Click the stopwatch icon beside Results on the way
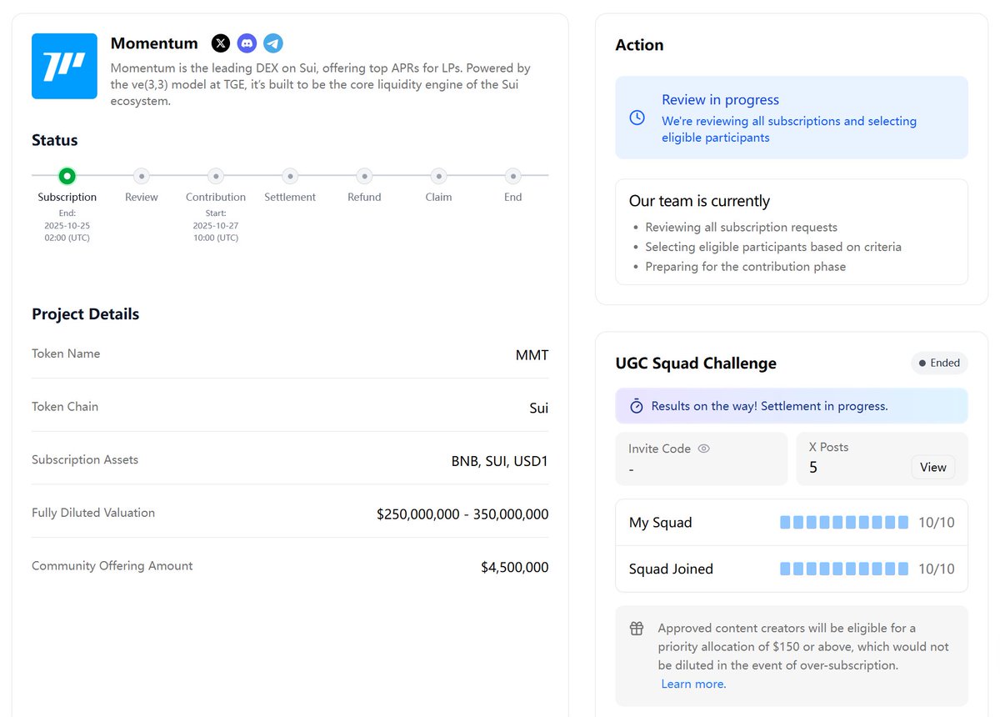1000x717 pixels. pyautogui.click(x=637, y=406)
